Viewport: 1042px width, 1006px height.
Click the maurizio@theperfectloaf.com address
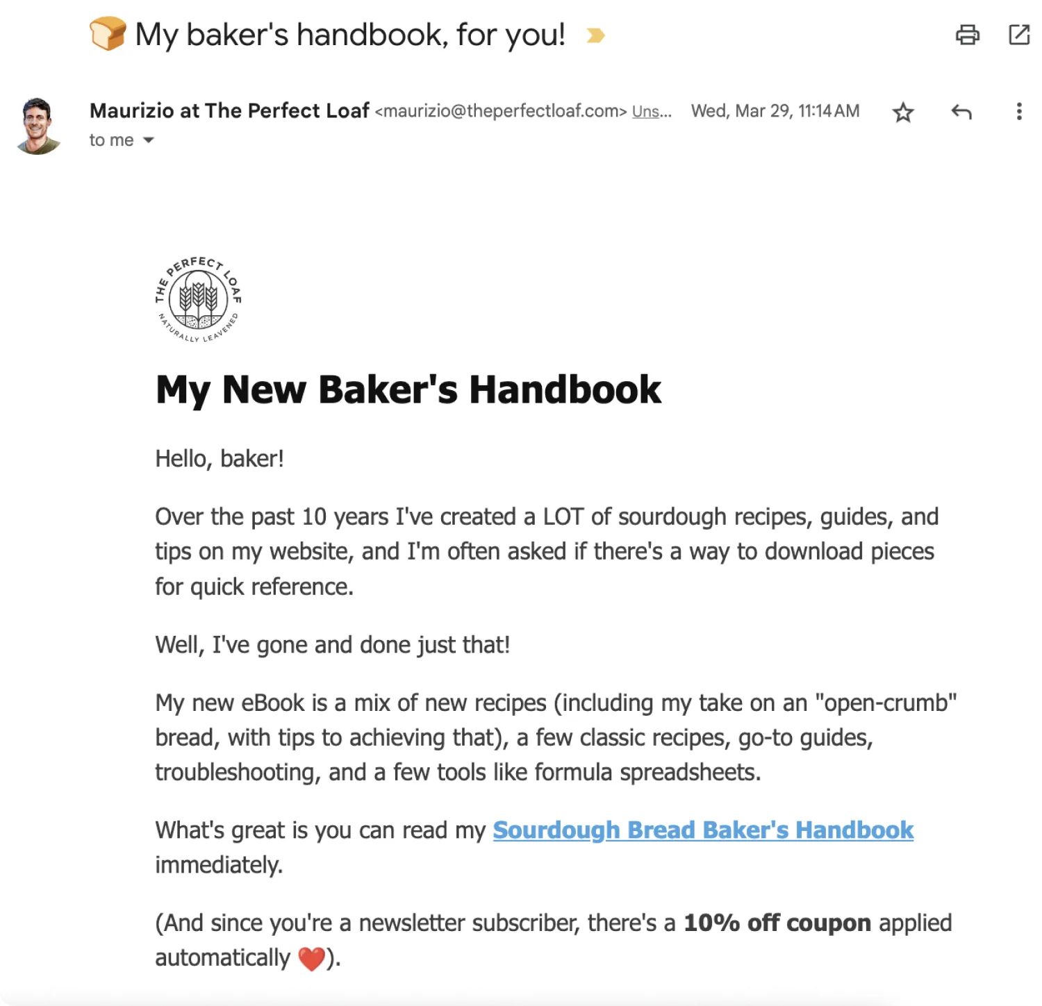tap(501, 111)
